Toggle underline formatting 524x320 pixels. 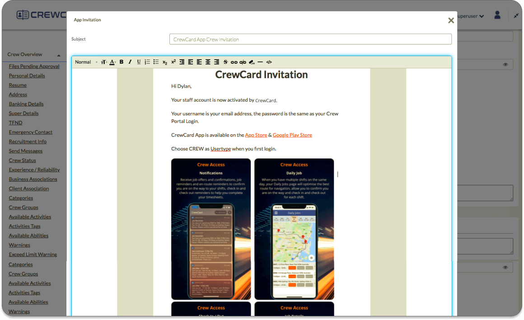[x=139, y=62]
